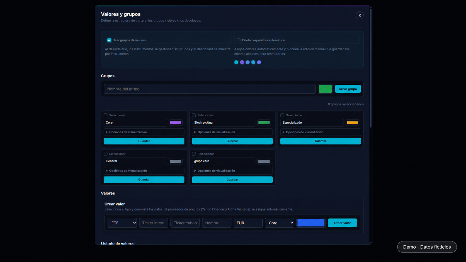Click the Crear valor button
Viewport: 466px width, 262px height.
(x=342, y=223)
